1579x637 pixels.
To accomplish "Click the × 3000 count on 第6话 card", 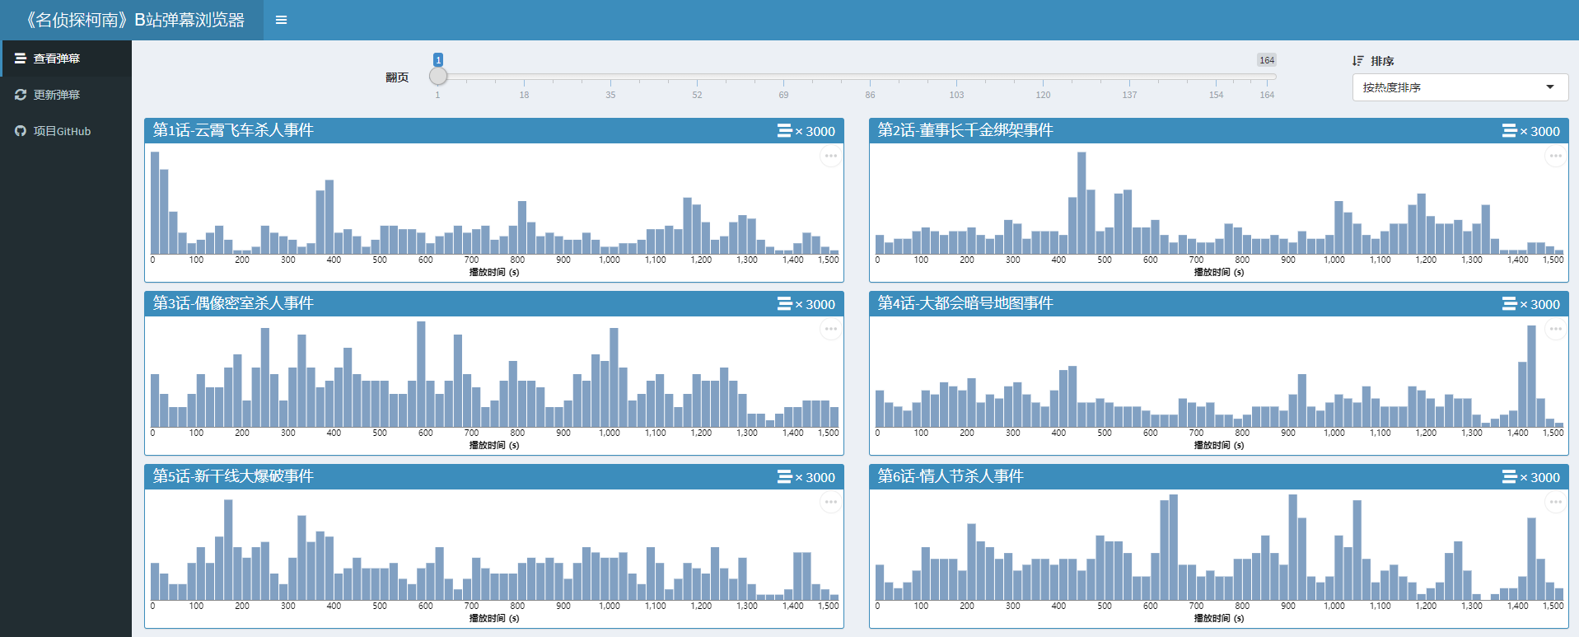I will point(1540,477).
